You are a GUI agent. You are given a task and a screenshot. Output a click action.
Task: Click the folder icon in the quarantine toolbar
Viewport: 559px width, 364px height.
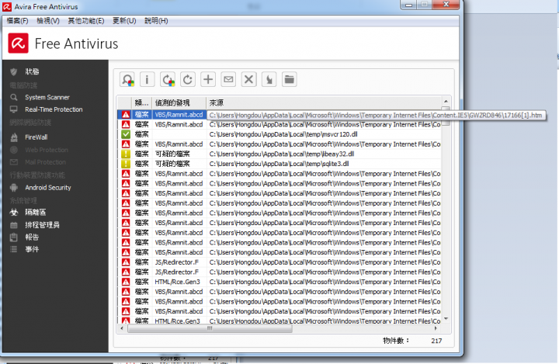(x=290, y=79)
